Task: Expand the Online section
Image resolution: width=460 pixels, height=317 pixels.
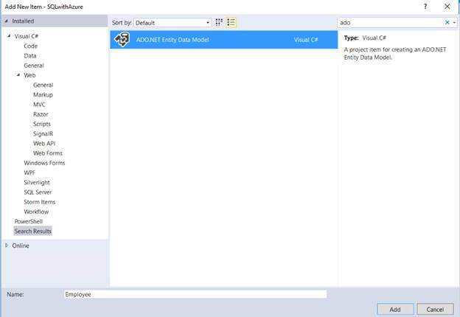Action: [7, 245]
